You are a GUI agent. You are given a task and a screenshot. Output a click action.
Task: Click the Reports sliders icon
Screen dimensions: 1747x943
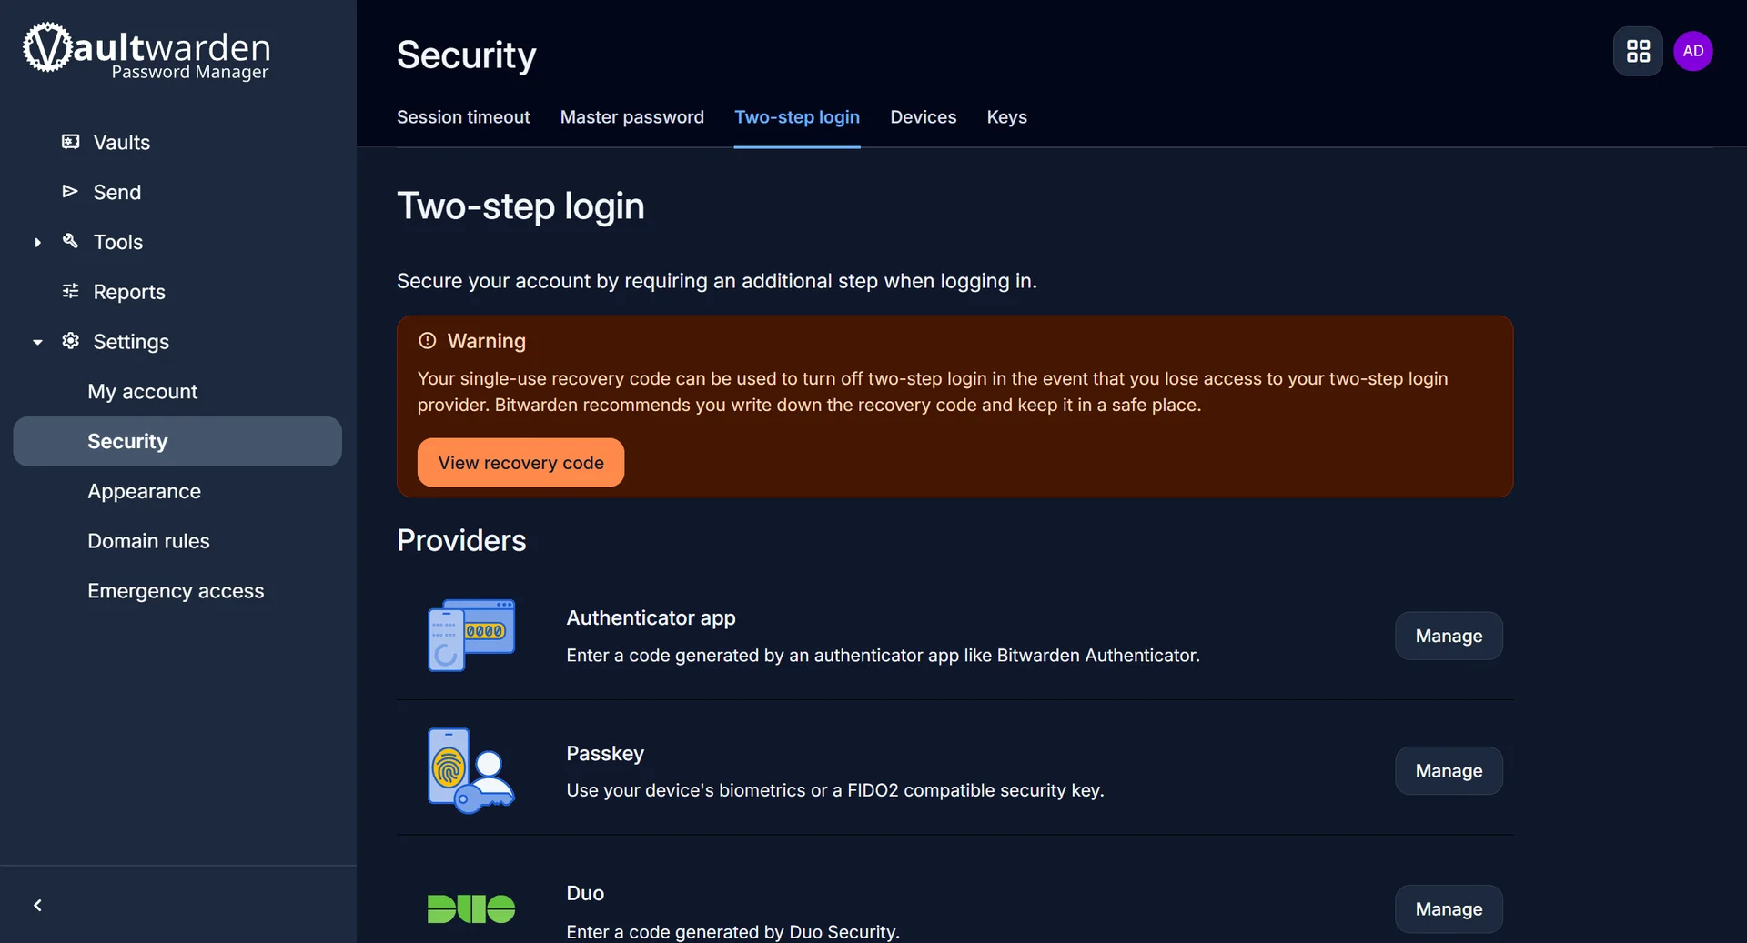pos(70,291)
